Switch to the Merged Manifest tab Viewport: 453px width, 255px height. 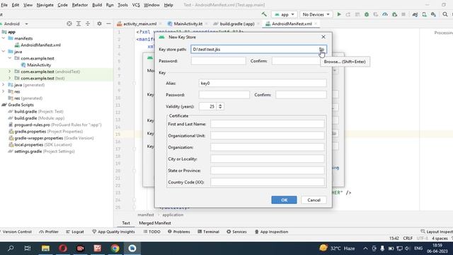pyautogui.click(x=155, y=223)
